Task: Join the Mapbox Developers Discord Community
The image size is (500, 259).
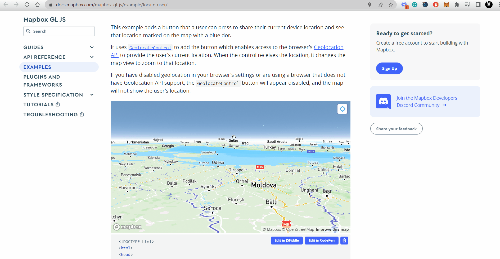Action: [x=427, y=102]
